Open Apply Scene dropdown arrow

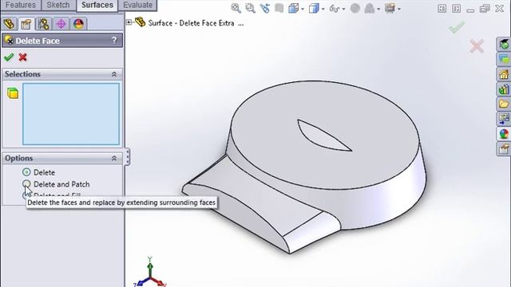coord(378,9)
